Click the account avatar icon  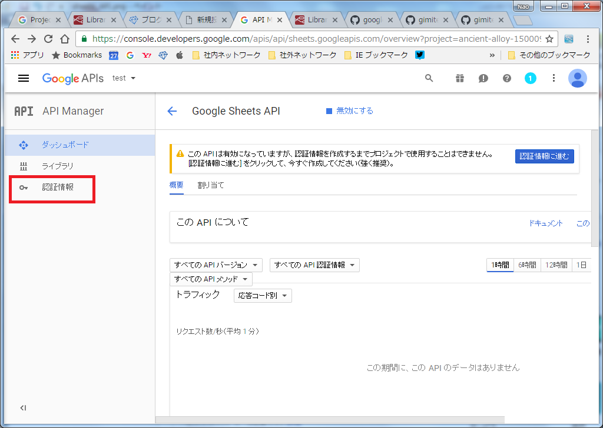(x=577, y=78)
